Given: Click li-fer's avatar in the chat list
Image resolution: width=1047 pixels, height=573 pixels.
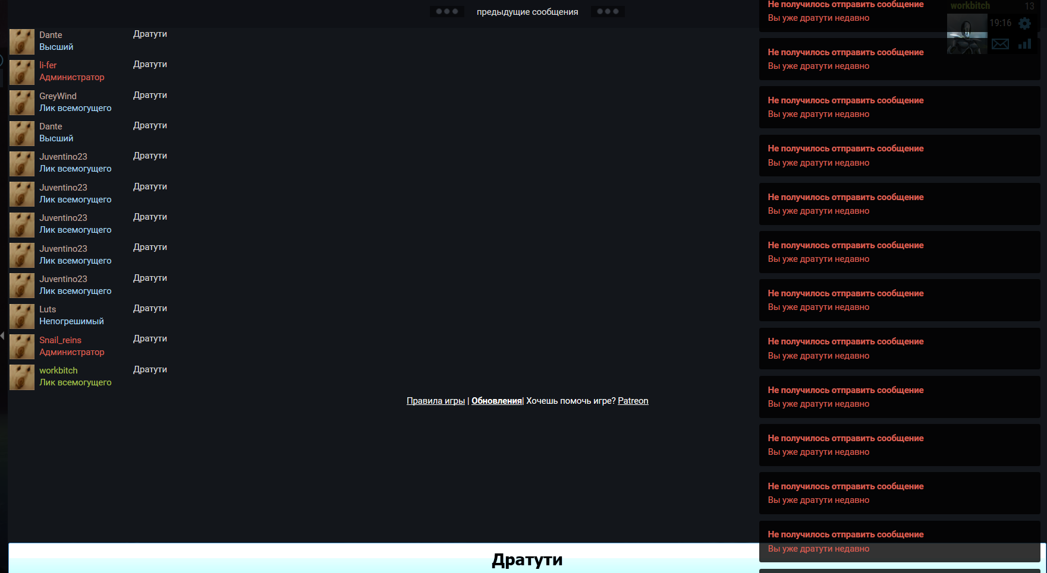Looking at the screenshot, I should coord(22,72).
